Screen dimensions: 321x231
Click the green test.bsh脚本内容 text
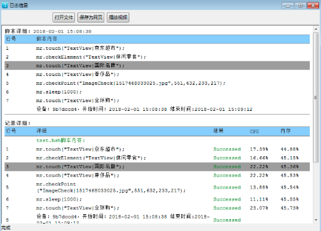[61, 141]
